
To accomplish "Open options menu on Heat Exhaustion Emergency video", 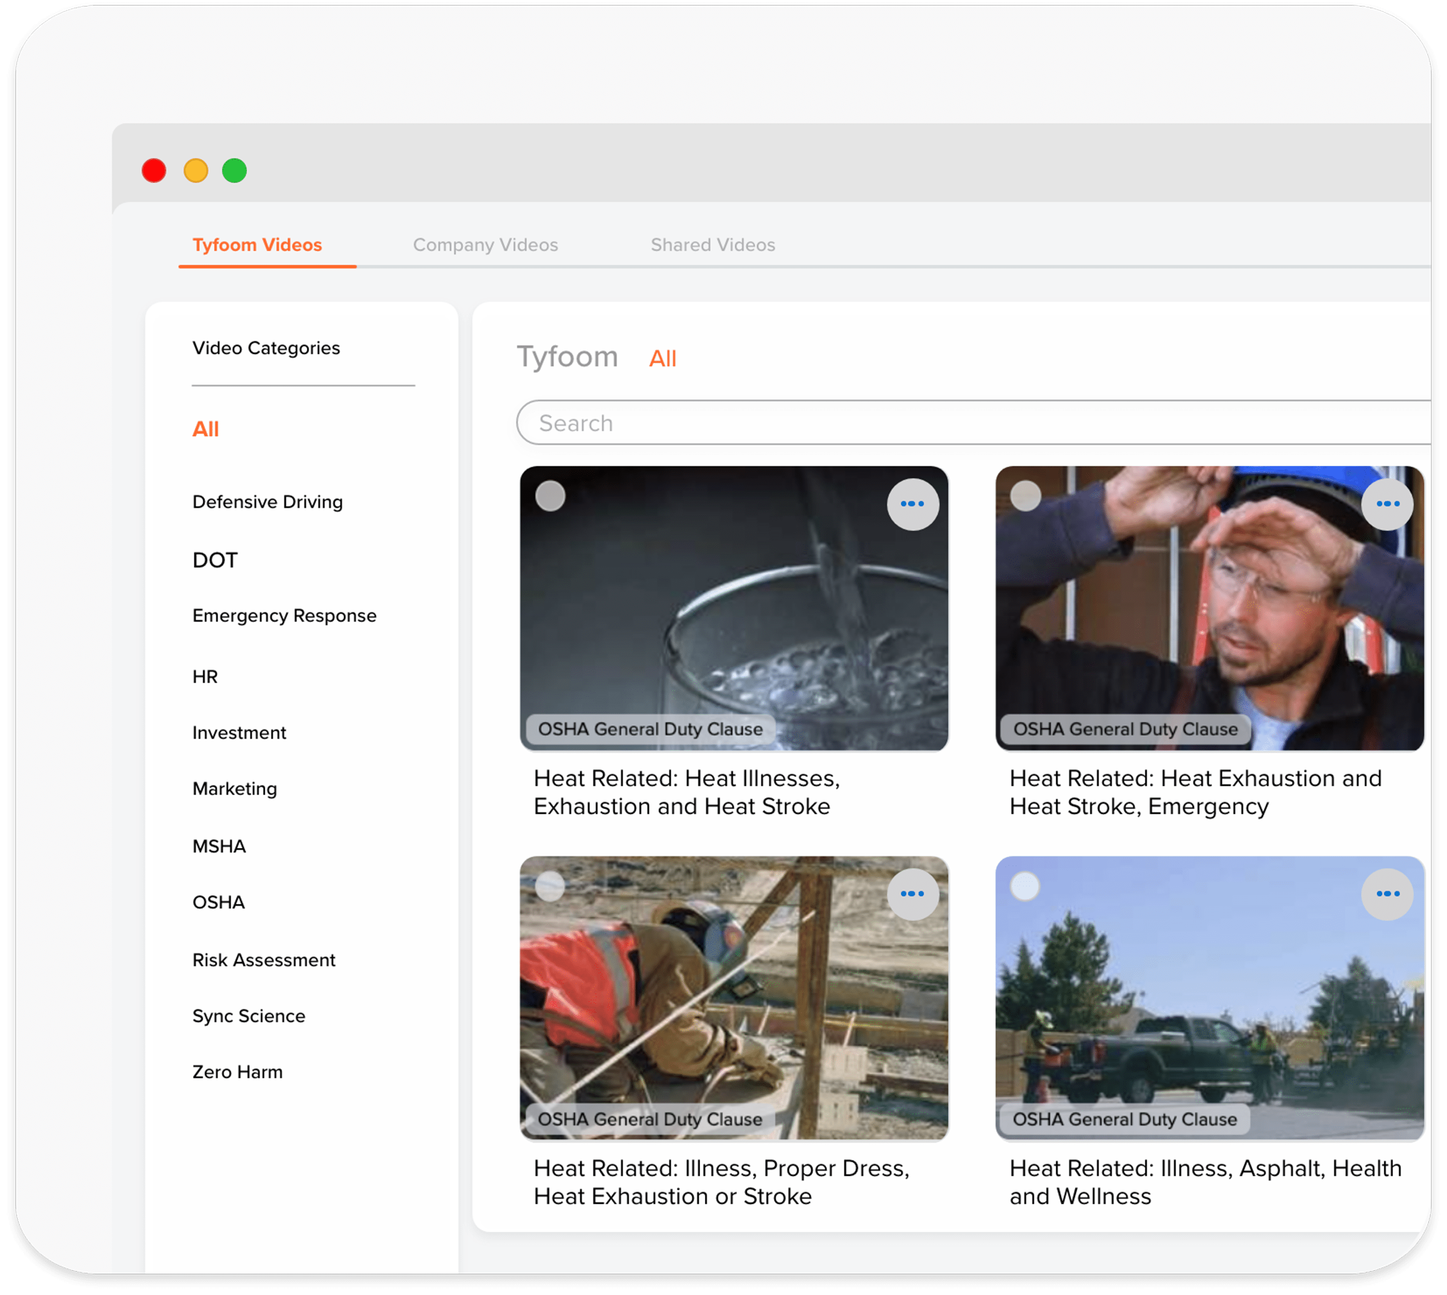I will coord(1387,504).
